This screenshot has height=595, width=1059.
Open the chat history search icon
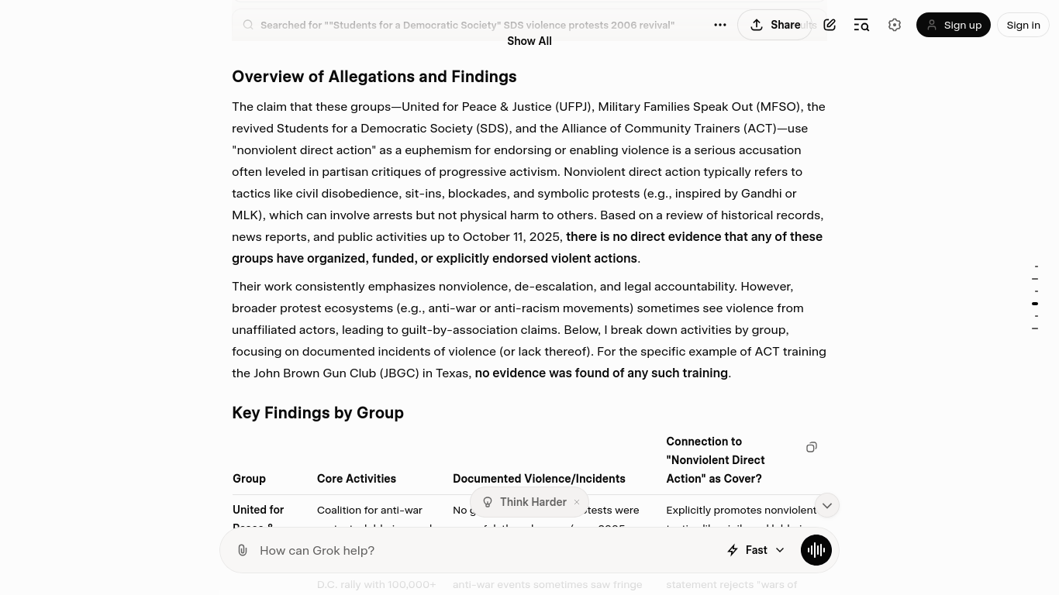[861, 25]
